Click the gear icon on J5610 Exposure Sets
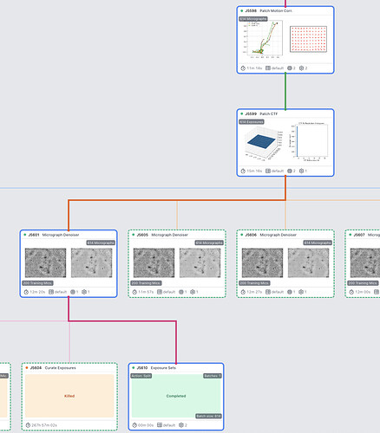This screenshot has width=380, height=433. (x=181, y=425)
